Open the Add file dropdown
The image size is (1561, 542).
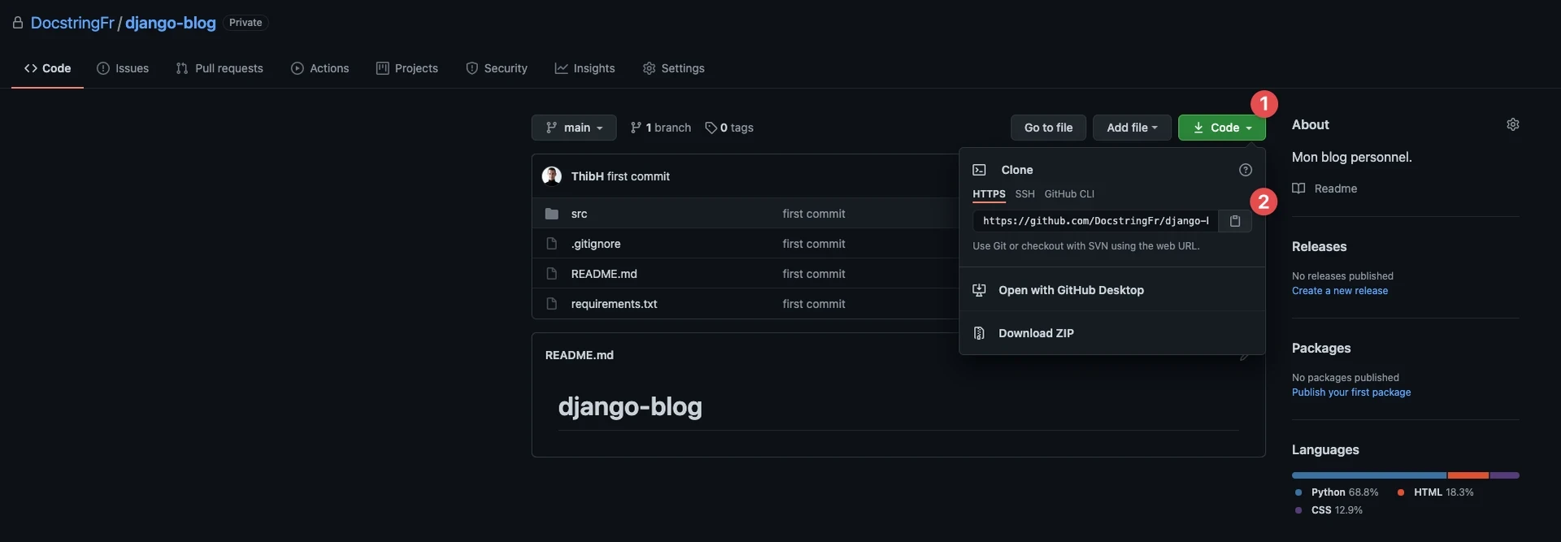(1132, 128)
